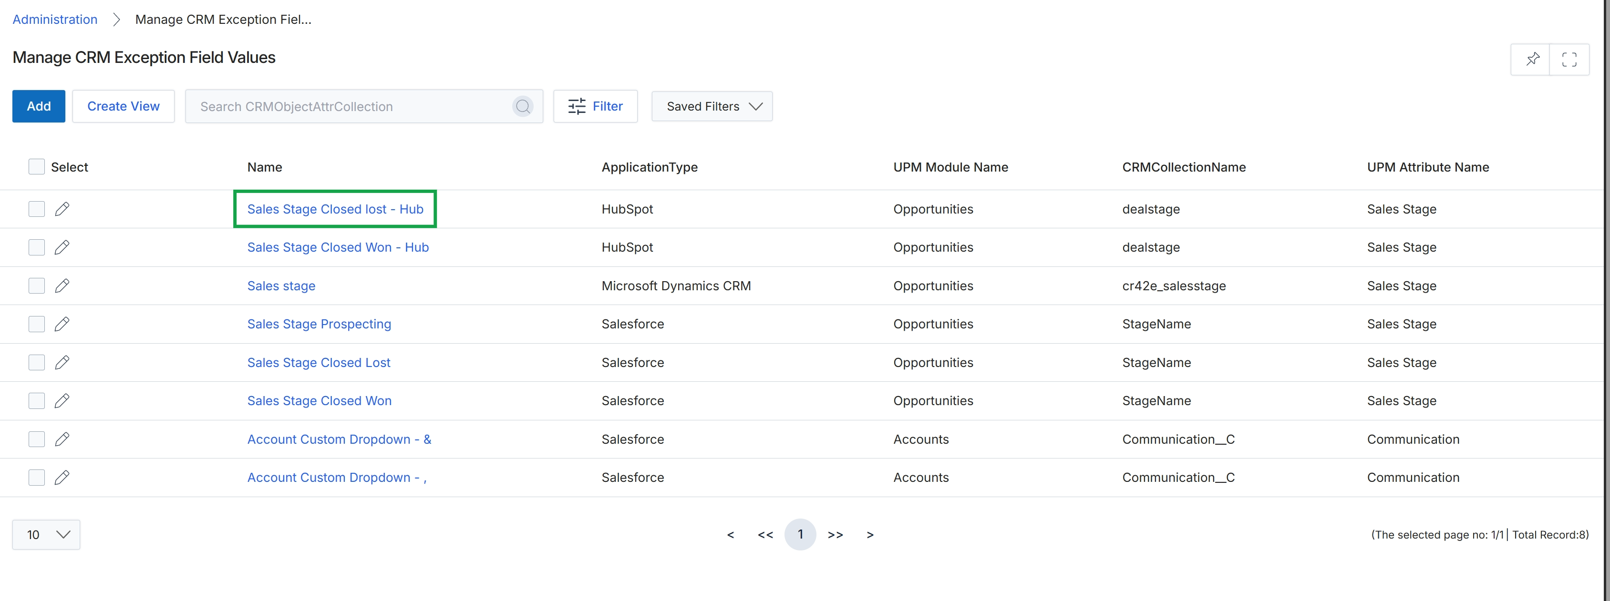Open Account Custom Dropdown - , link

click(337, 477)
